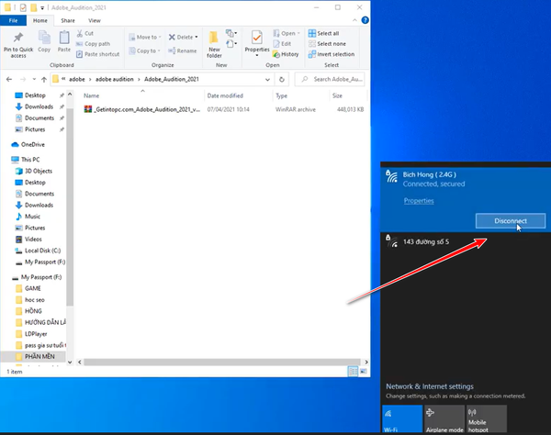Click navigation pane scroll down arrow
This screenshot has width=551, height=435.
[70, 362]
